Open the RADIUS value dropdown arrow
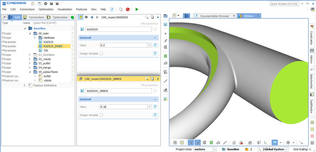The image size is (316, 152). pos(149,45)
